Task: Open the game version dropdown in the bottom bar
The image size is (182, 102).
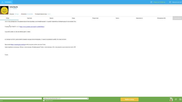Action: coord(66,99)
